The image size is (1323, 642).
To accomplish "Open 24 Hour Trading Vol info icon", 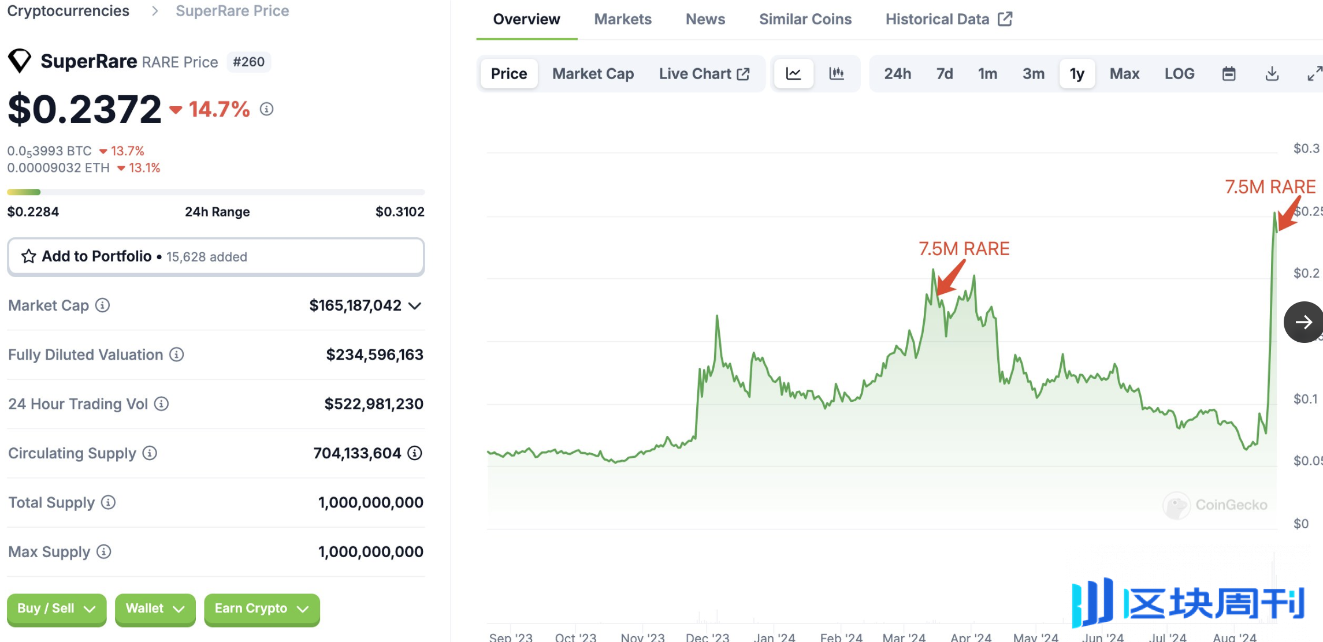I will (162, 404).
